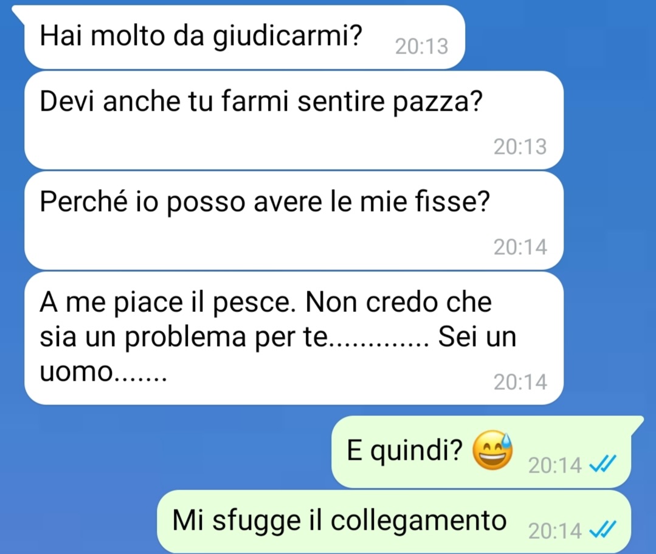The height and width of the screenshot is (554, 656).
Task: Click the word 'pazza?' in the second message
Action: pos(438,103)
